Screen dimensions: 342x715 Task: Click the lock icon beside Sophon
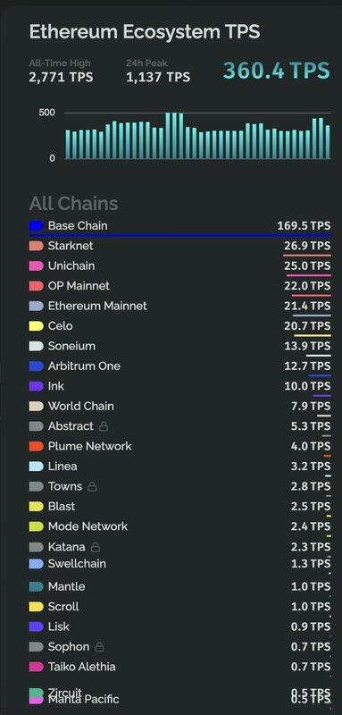(x=99, y=646)
